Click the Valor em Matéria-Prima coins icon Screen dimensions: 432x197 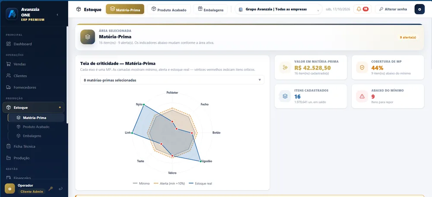tap(285, 67)
